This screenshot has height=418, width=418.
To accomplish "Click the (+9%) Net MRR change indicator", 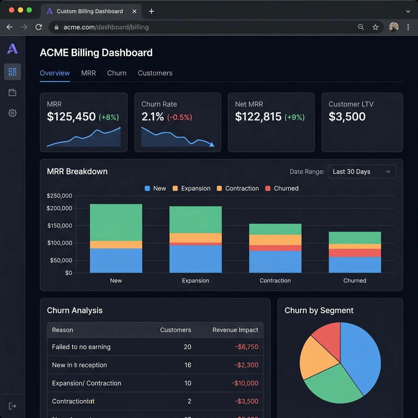I will 294,117.
